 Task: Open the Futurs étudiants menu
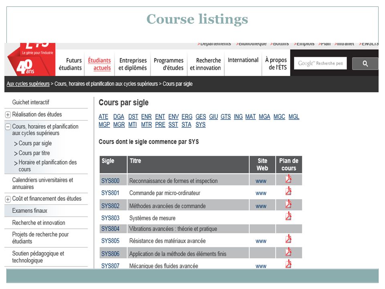pos(70,64)
